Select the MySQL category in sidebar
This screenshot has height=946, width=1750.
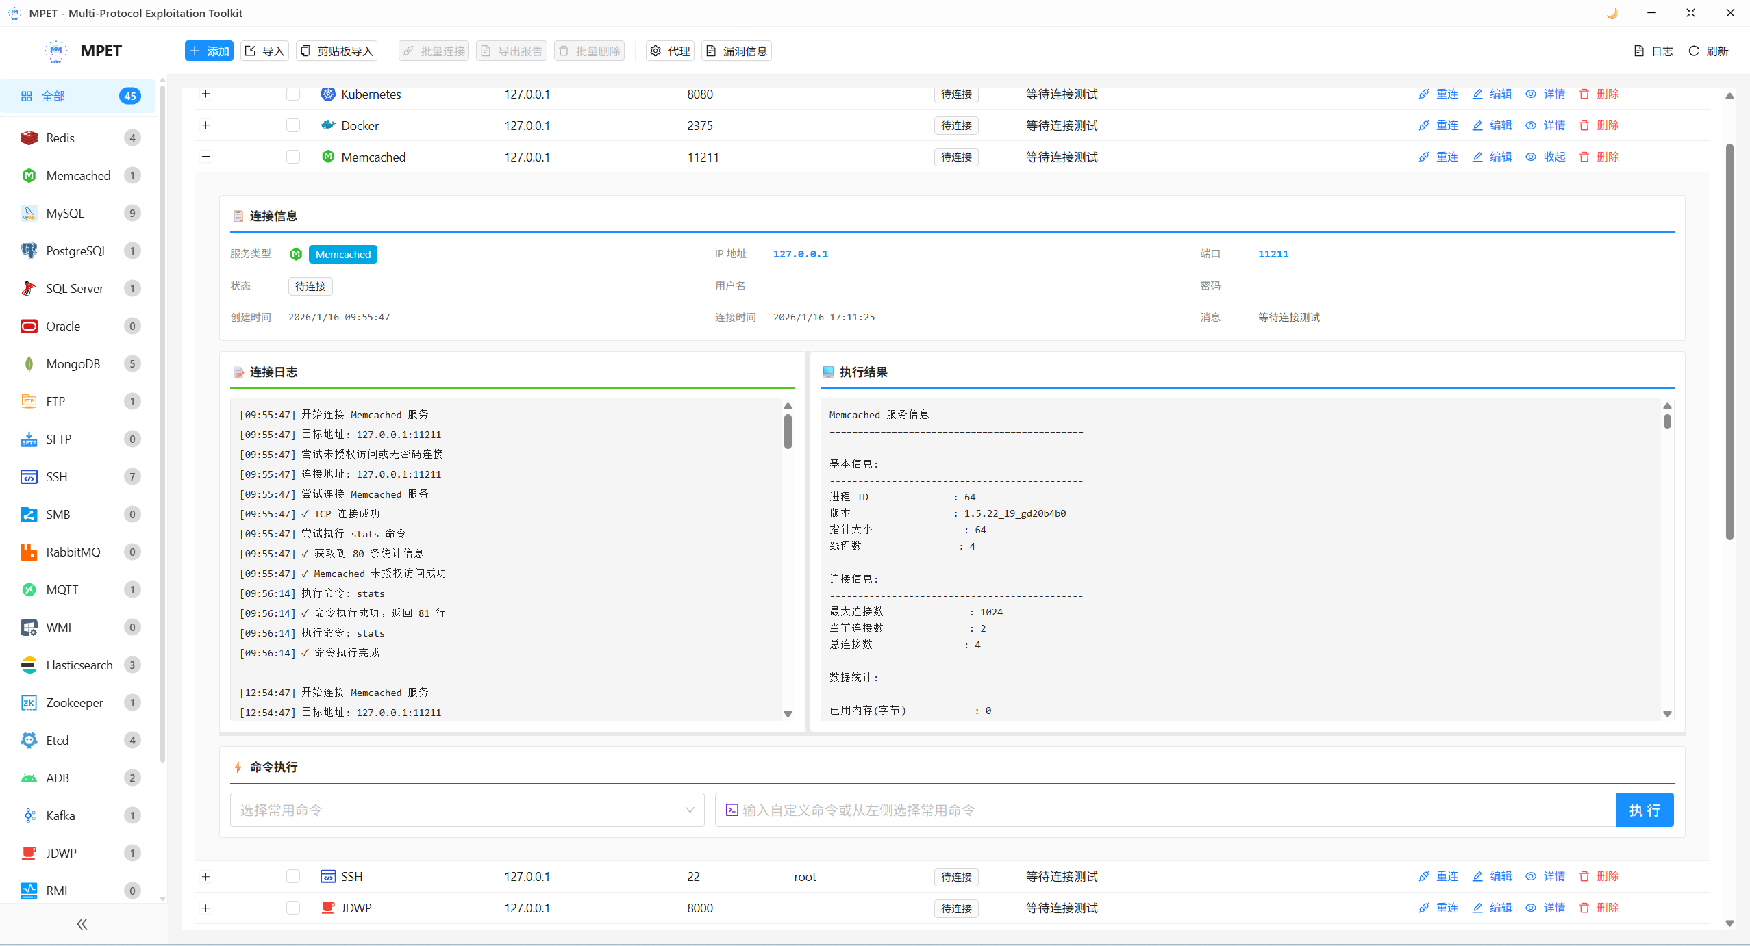[x=65, y=213]
